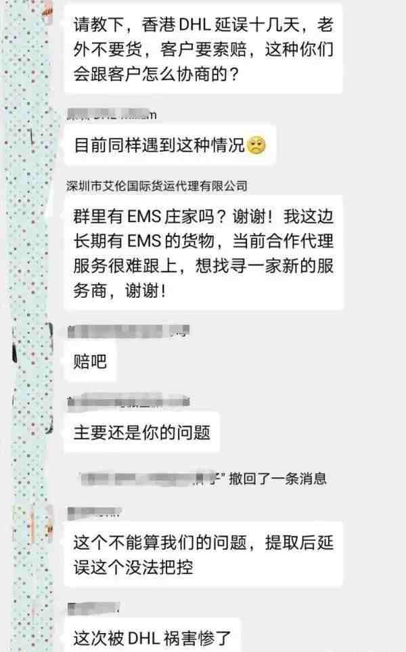This screenshot has height=652, width=406.
Task: Click the blurred sender name ending in m
Action: coord(112,114)
